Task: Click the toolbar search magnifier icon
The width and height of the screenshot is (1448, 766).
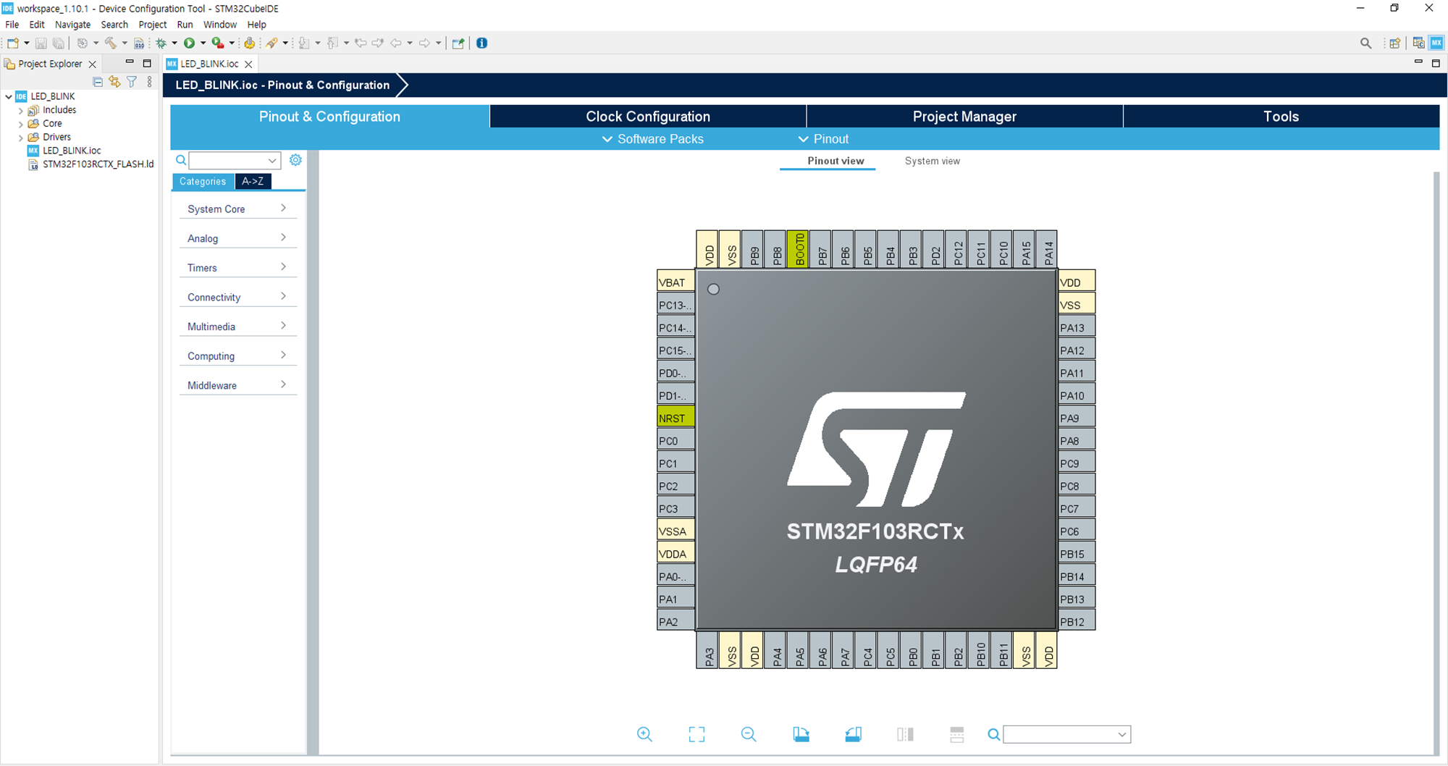Action: [x=1365, y=43]
